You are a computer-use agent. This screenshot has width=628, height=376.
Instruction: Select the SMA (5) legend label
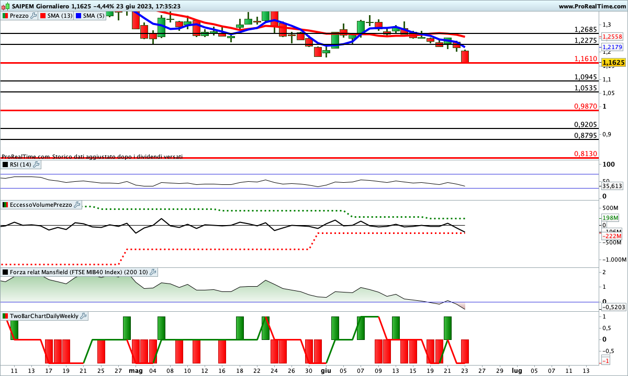[94, 16]
